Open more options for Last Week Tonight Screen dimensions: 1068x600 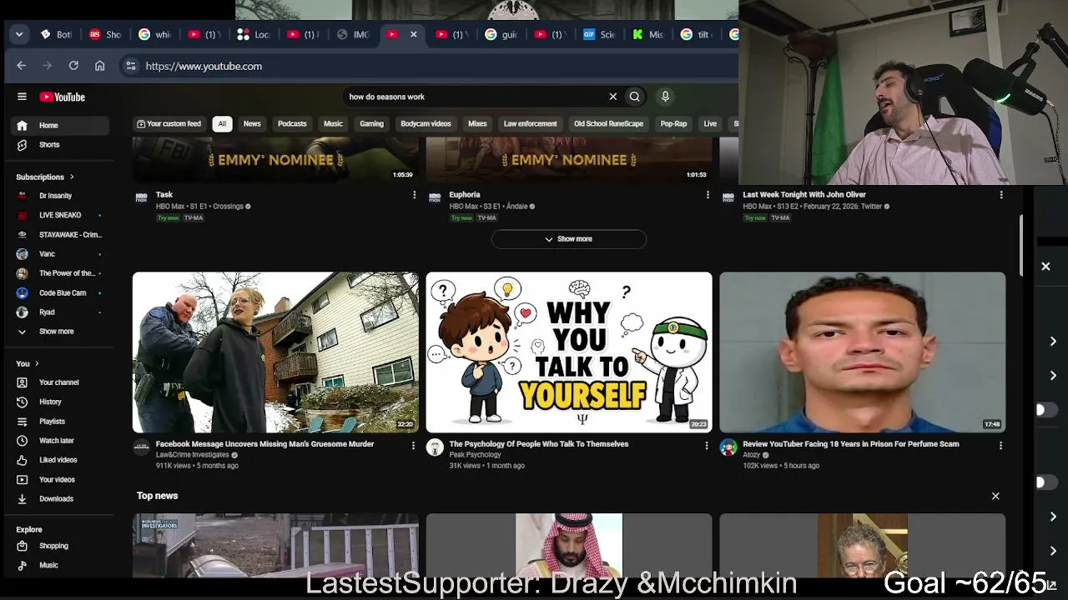click(1001, 195)
